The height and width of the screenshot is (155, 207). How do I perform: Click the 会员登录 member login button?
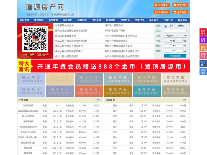[162, 5]
